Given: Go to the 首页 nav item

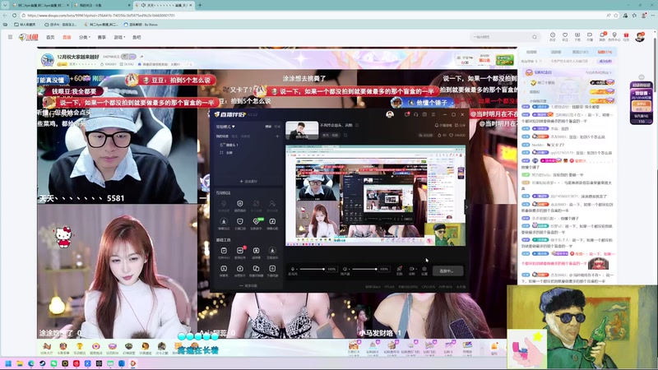Looking at the screenshot, I should pos(50,37).
